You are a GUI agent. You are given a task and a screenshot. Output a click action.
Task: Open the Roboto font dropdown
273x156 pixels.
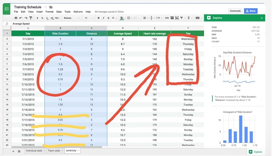coord(72,18)
